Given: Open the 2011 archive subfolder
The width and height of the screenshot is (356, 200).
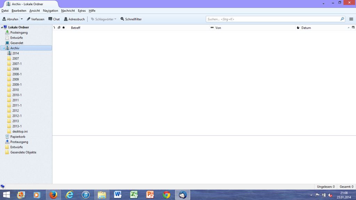Looking at the screenshot, I should [x=15, y=100].
